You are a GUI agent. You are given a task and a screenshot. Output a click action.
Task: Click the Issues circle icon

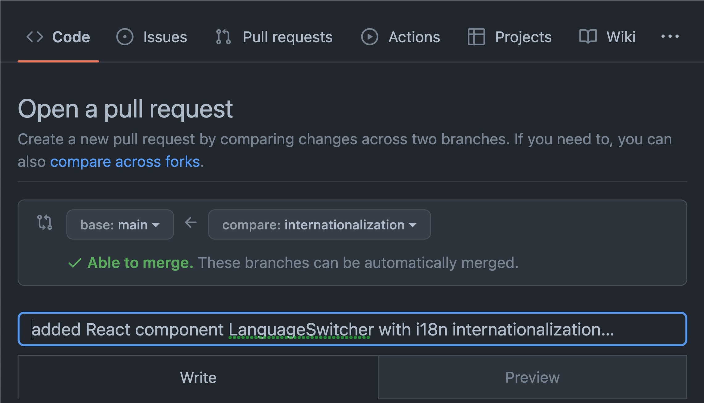(125, 37)
